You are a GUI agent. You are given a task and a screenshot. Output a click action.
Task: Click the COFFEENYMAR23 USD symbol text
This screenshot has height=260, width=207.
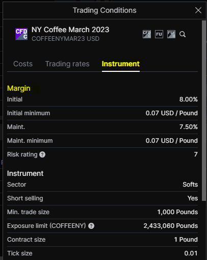65,39
